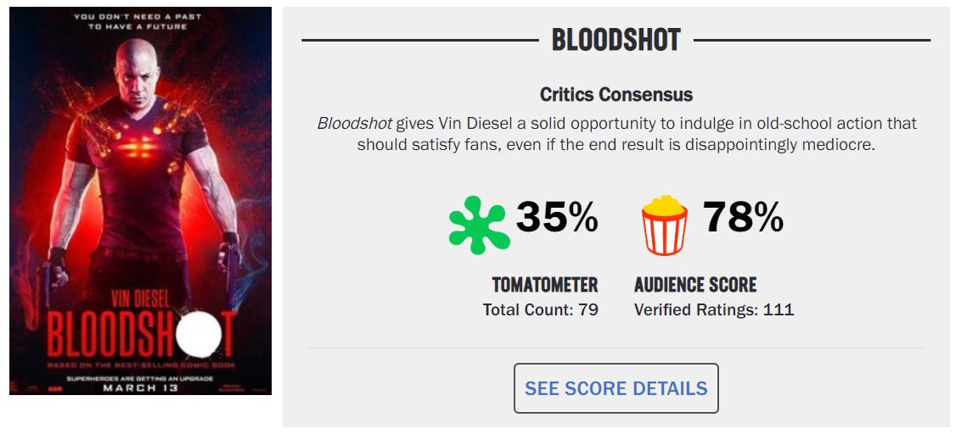
Task: Click the Total Count: 79 text
Action: [x=541, y=310]
